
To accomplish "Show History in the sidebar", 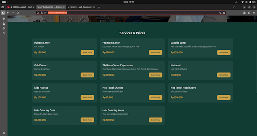I will click(x=4, y=28).
